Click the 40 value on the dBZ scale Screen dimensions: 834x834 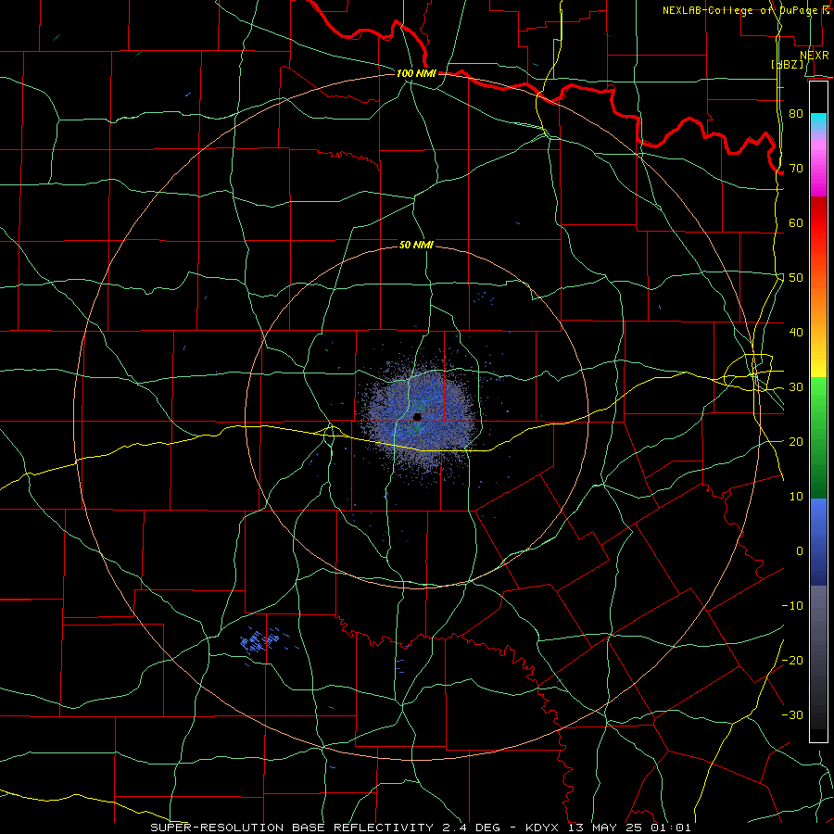coord(796,332)
